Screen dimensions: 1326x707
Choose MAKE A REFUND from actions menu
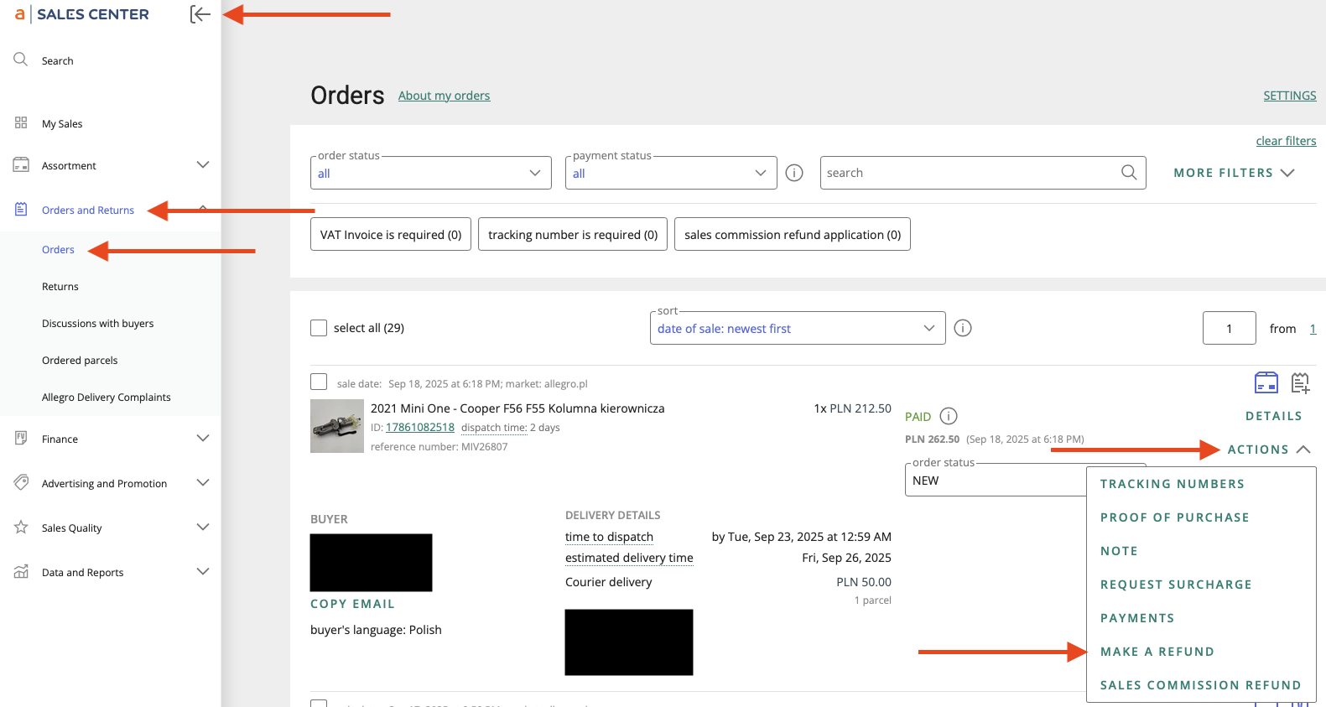pos(1157,652)
